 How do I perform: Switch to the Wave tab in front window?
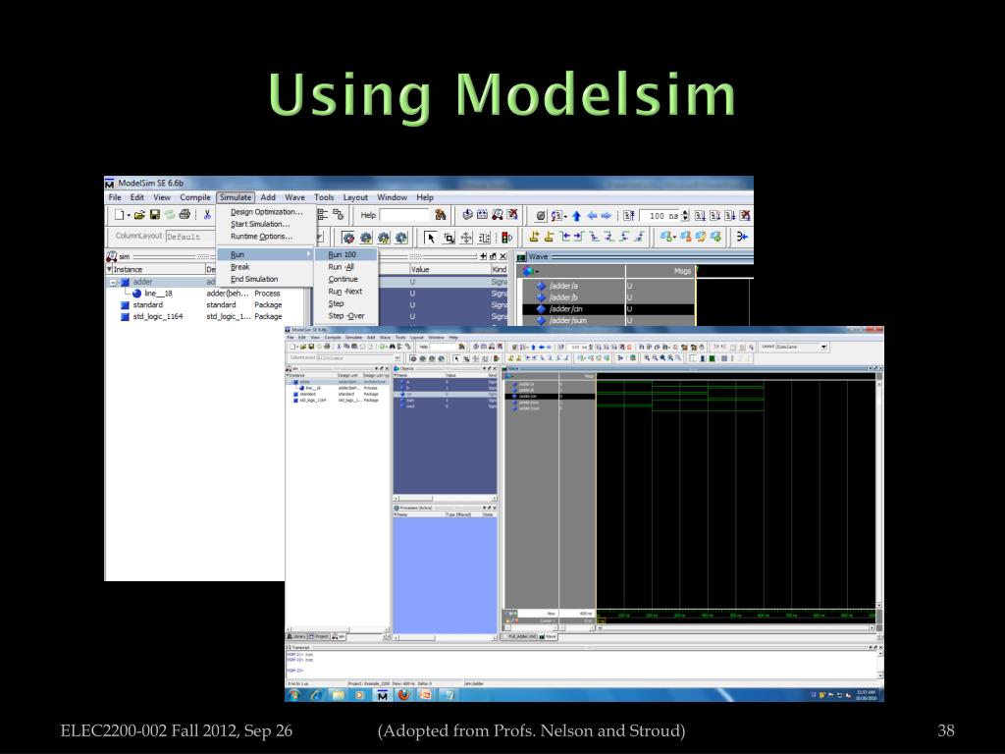[548, 636]
